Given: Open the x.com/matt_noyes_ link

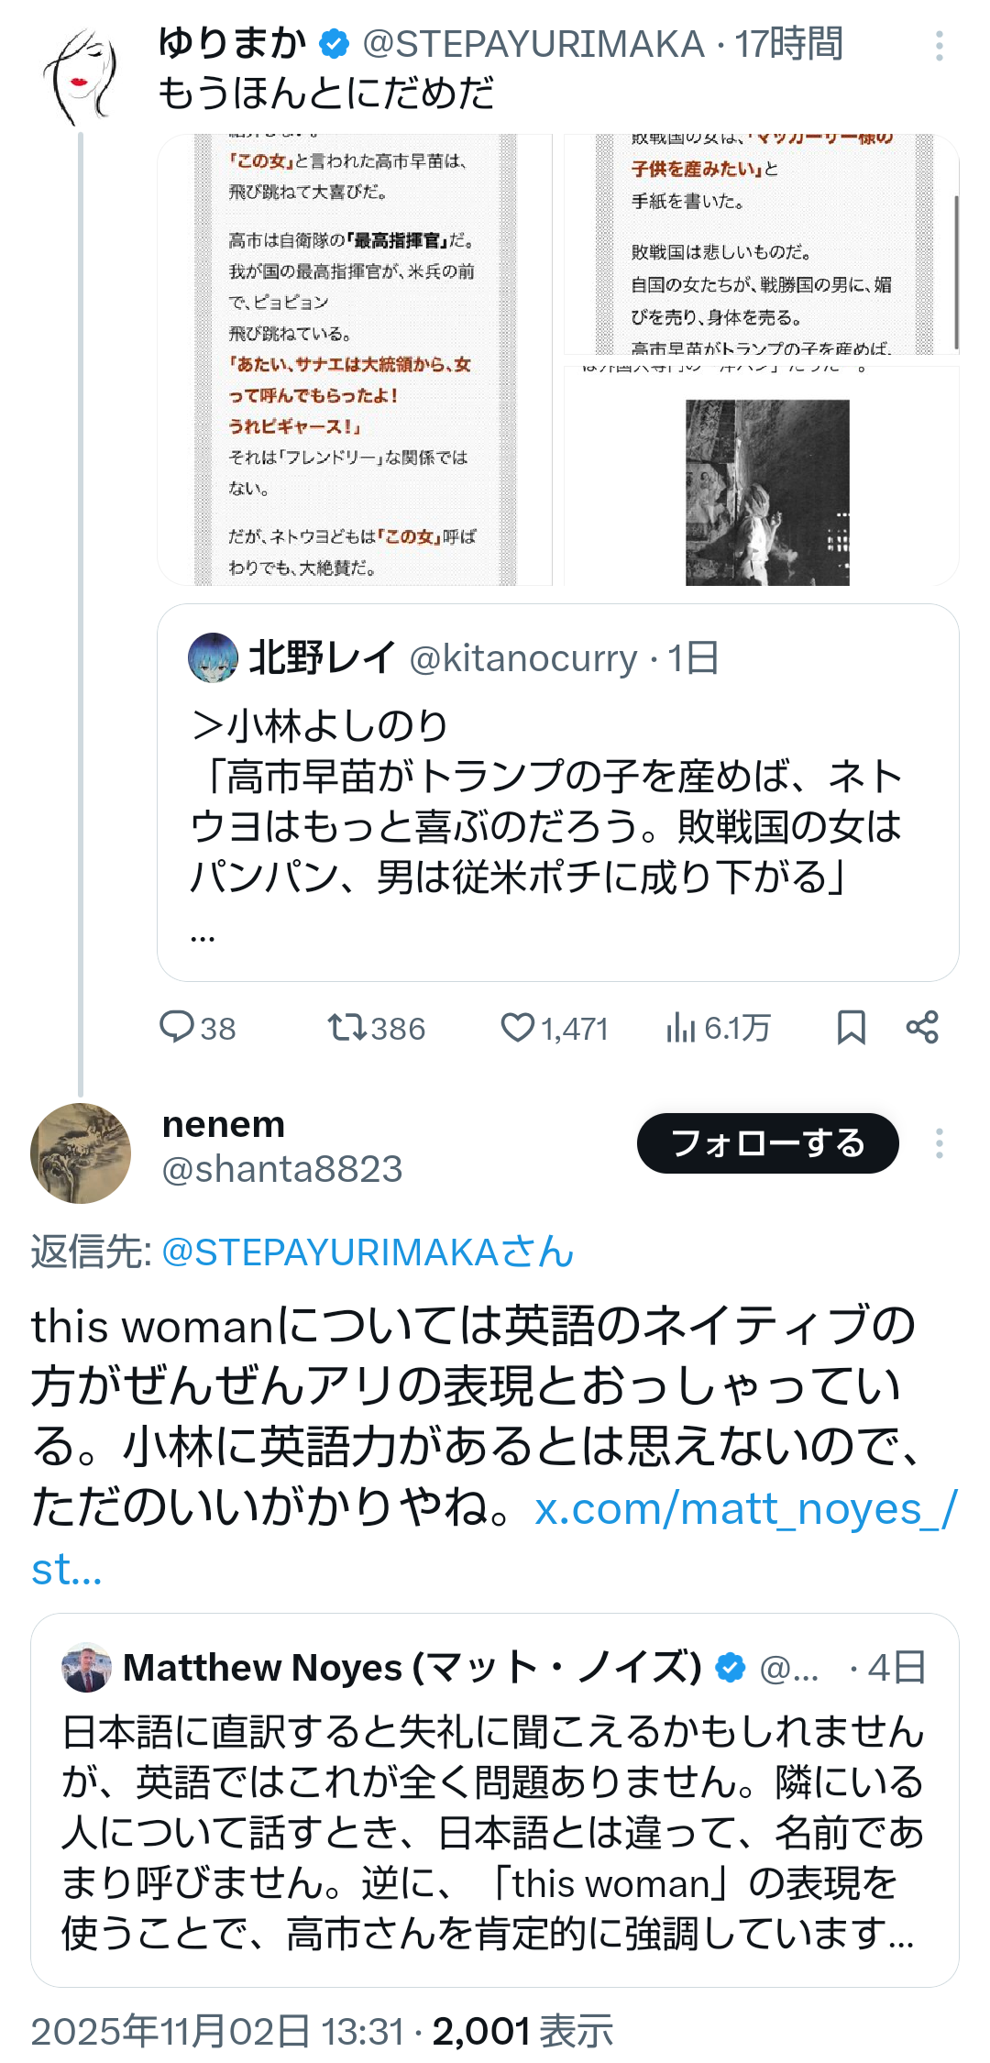Looking at the screenshot, I should click(744, 1509).
